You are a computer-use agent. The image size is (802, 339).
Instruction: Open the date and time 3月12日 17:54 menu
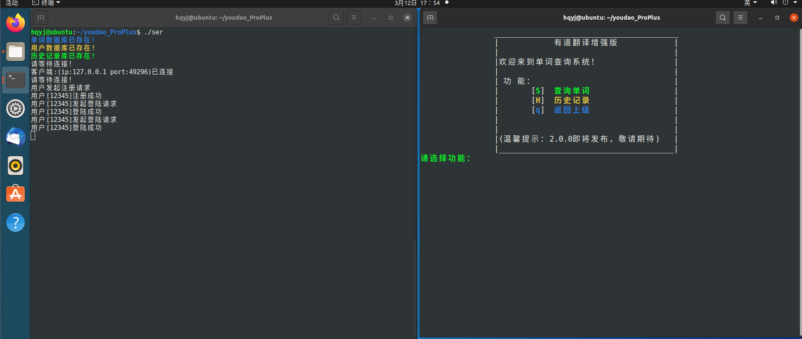tap(417, 3)
